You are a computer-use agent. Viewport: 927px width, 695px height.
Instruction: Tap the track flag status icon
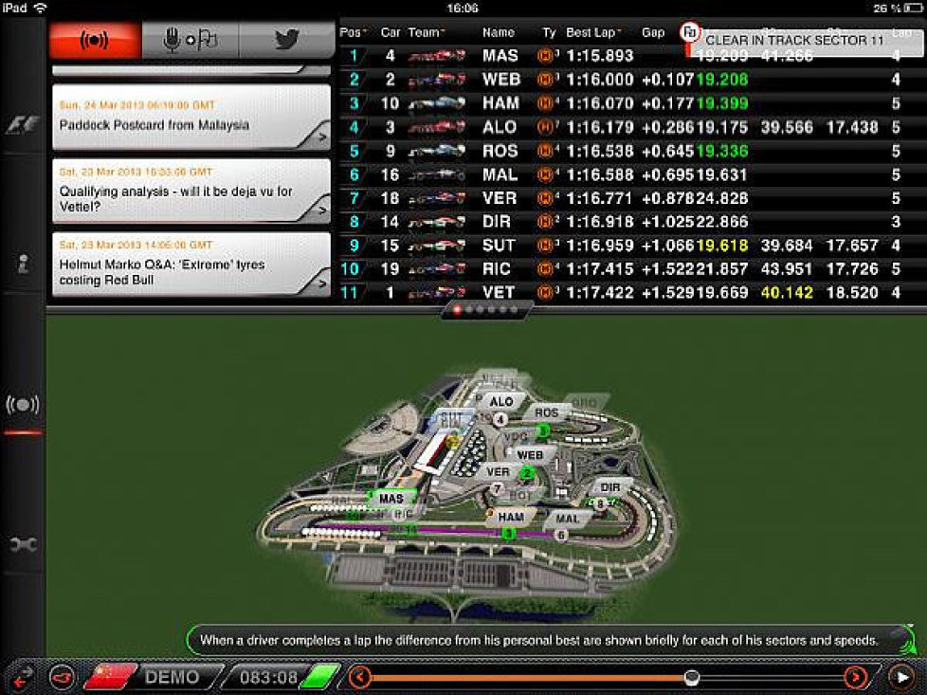pos(690,32)
